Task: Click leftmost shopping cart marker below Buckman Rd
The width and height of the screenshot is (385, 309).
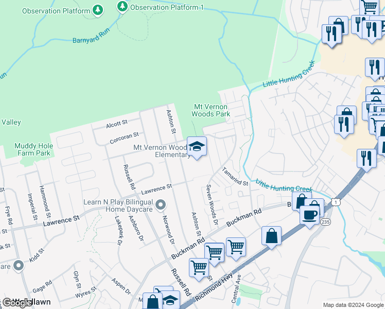Action: click(199, 269)
